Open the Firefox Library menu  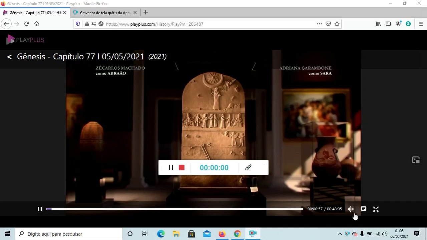[x=378, y=24]
